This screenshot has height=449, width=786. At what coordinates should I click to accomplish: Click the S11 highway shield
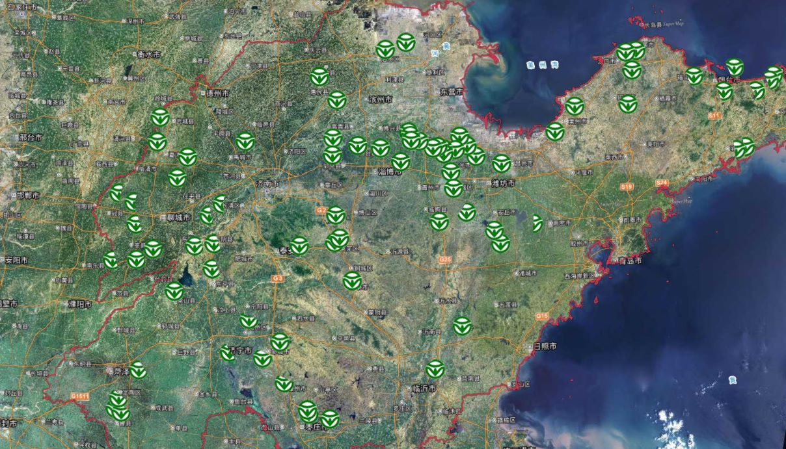tap(715, 115)
